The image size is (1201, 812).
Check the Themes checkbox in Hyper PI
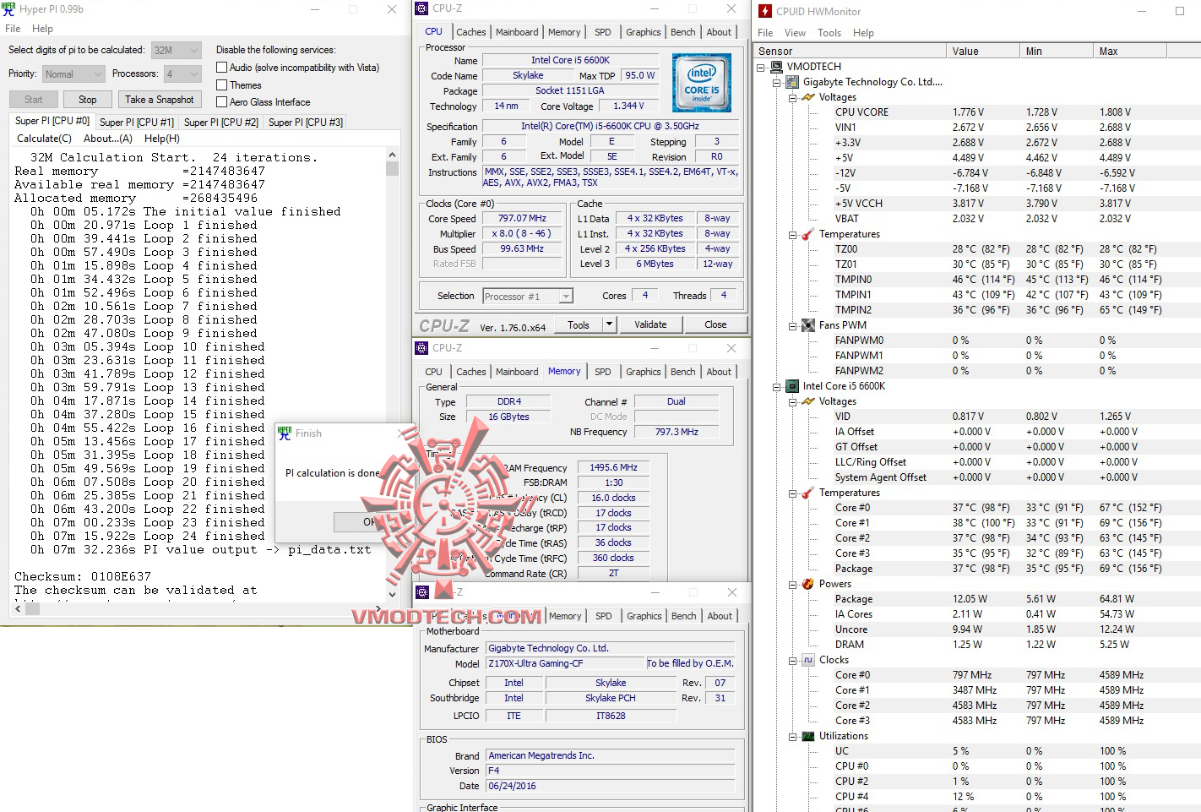point(220,84)
